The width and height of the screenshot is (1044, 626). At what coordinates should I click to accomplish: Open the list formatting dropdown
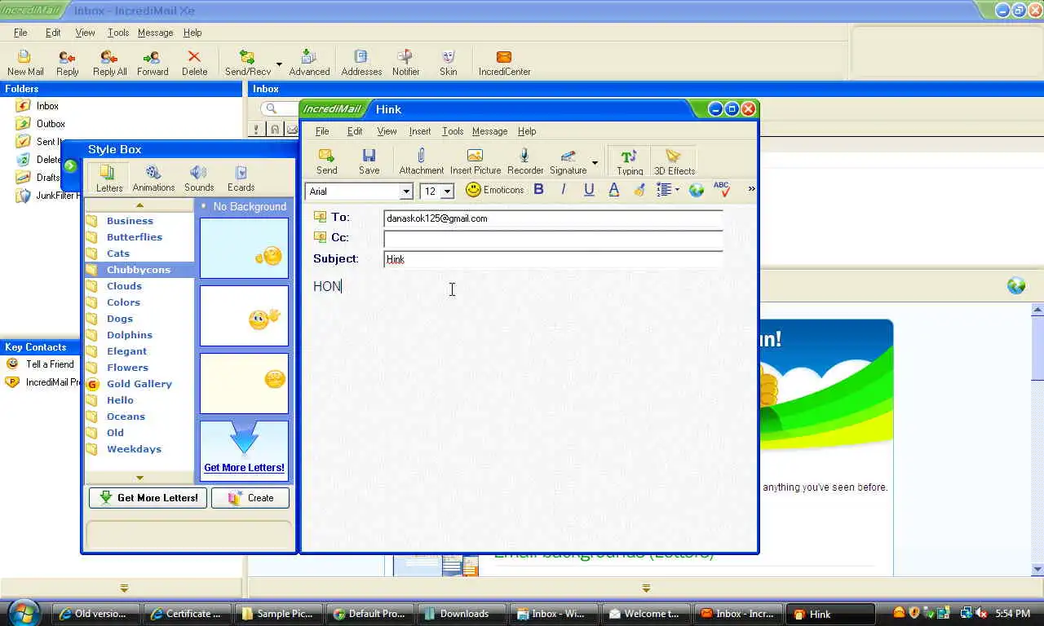[668, 190]
